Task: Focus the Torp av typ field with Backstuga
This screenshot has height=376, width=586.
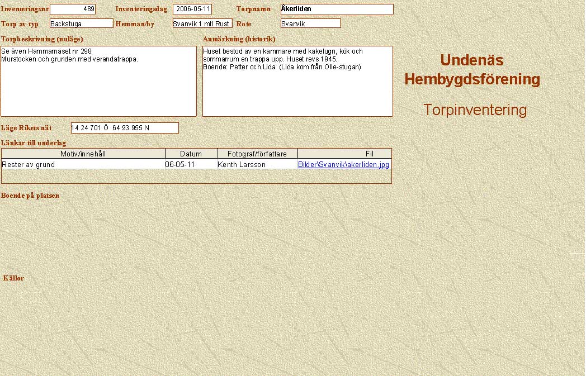Action: (x=81, y=23)
